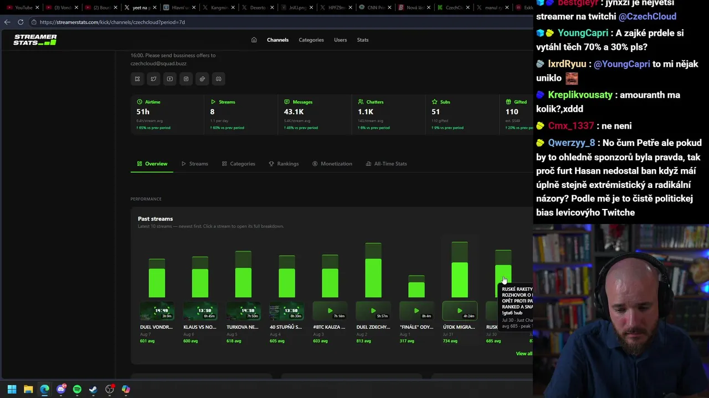Image resolution: width=709 pixels, height=398 pixels.
Task: Play the DUEL ZDECHY stream card
Action: (373, 311)
